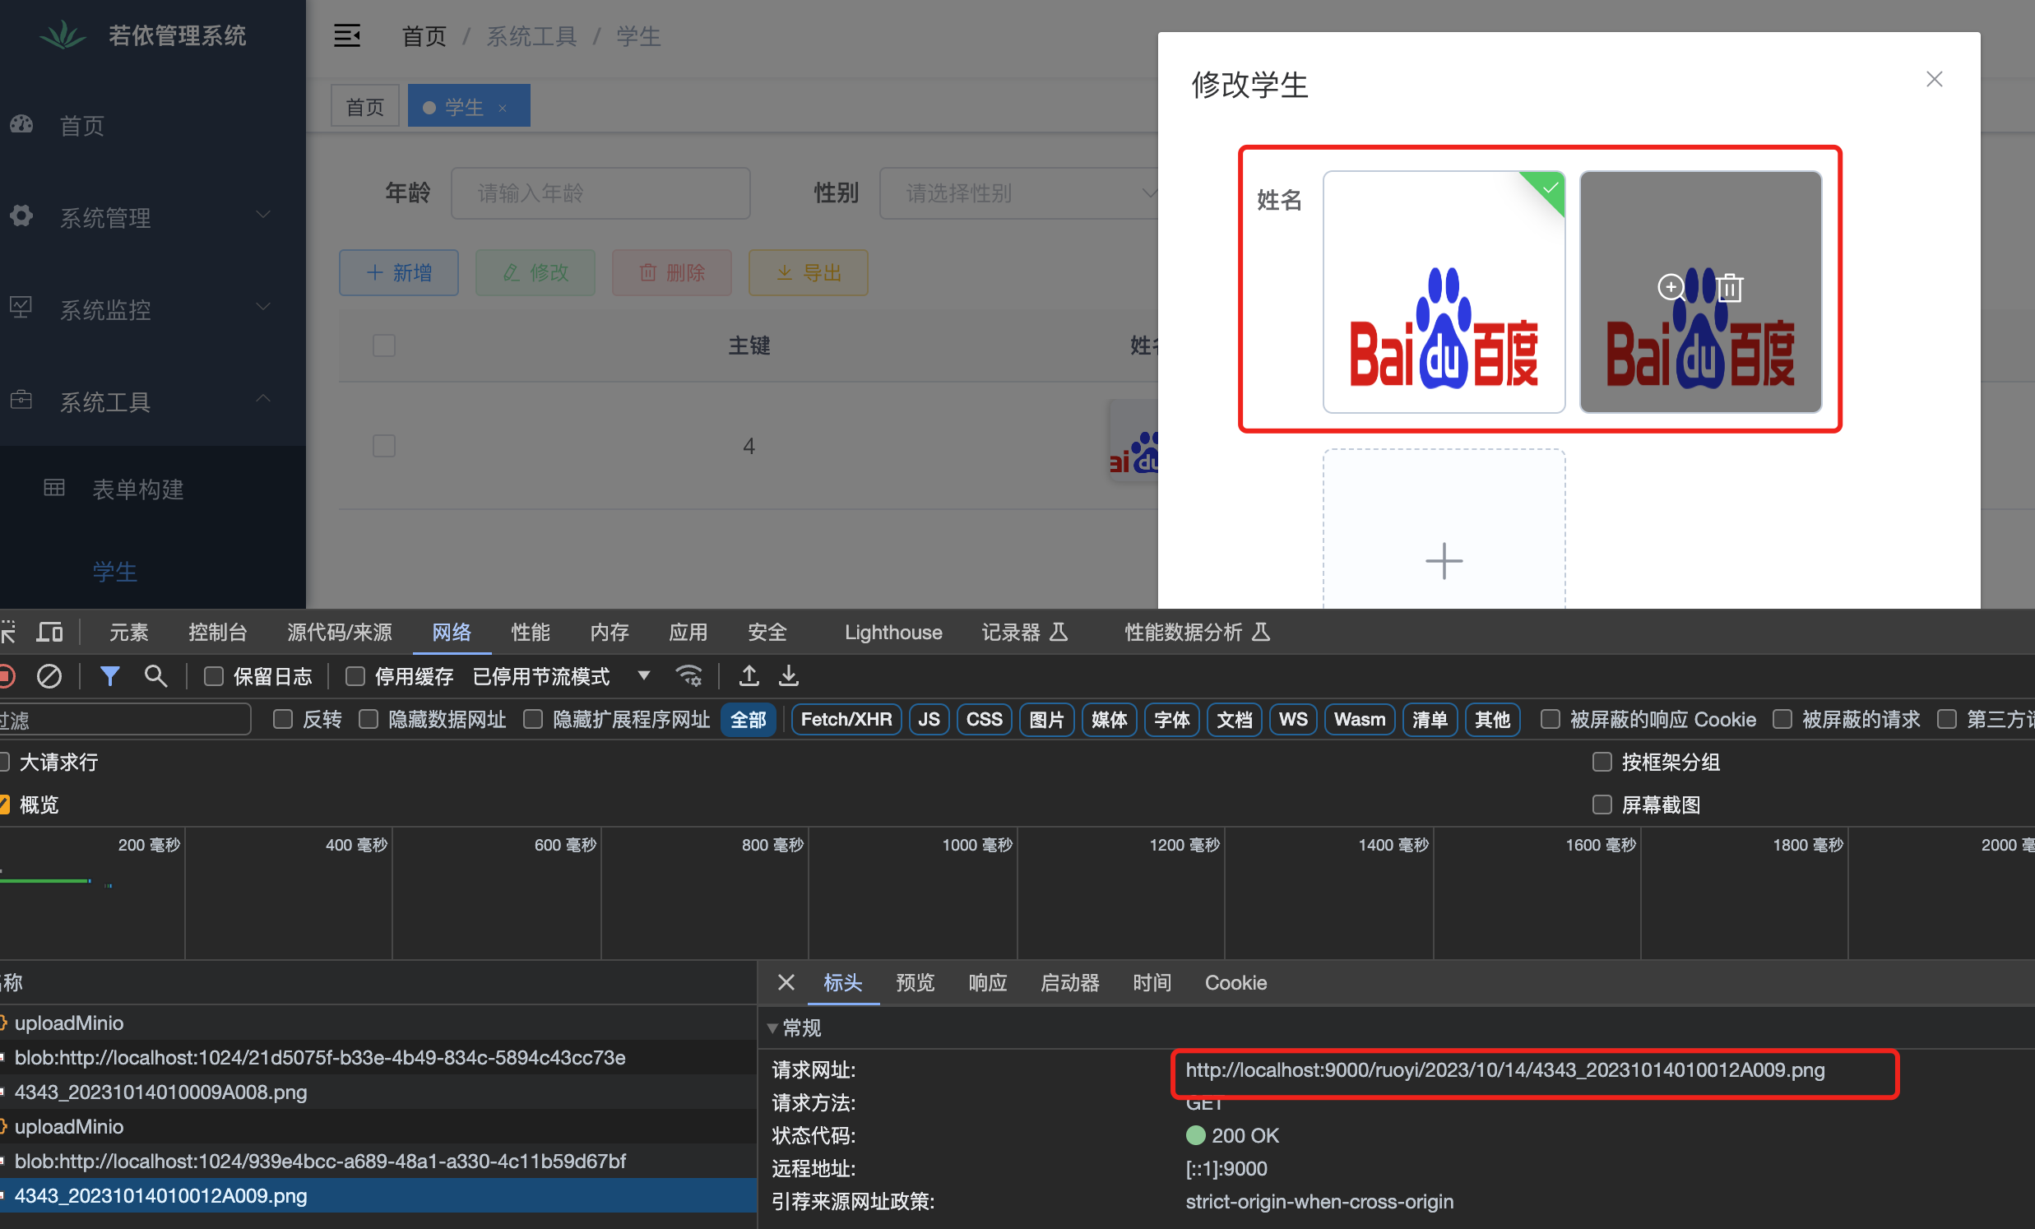Stop network recording with the red button

[7, 676]
